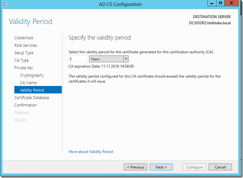This screenshot has width=243, height=178.
Task: Minimize the AD CS Configuration window
Action: [212, 3]
